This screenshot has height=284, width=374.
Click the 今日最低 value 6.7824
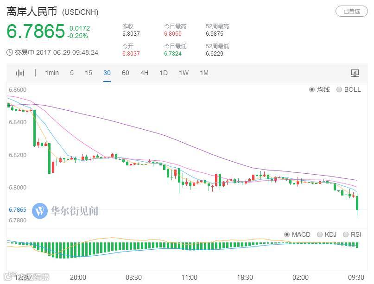tap(173, 53)
